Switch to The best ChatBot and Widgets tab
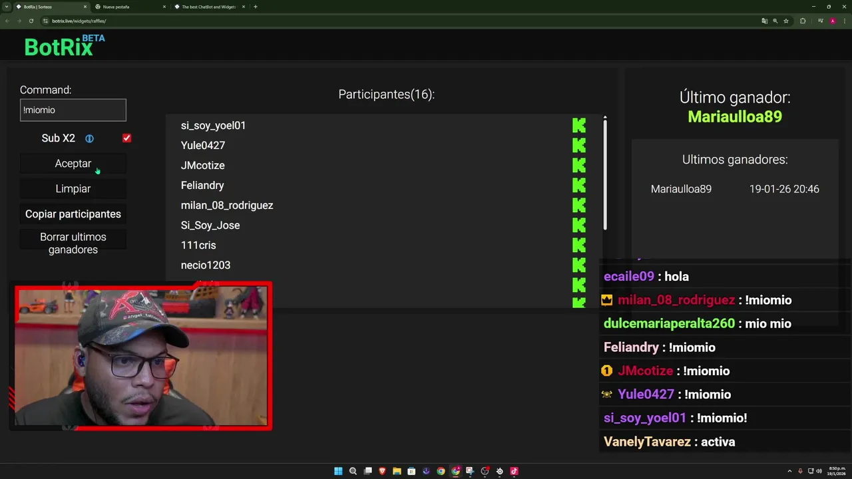This screenshot has height=479, width=852. pyautogui.click(x=210, y=7)
